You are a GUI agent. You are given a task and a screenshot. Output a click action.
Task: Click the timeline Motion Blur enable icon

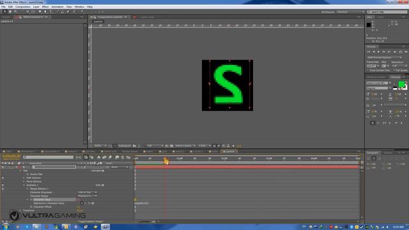coord(110,157)
